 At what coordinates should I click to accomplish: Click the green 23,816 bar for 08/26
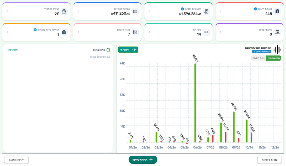(221, 132)
